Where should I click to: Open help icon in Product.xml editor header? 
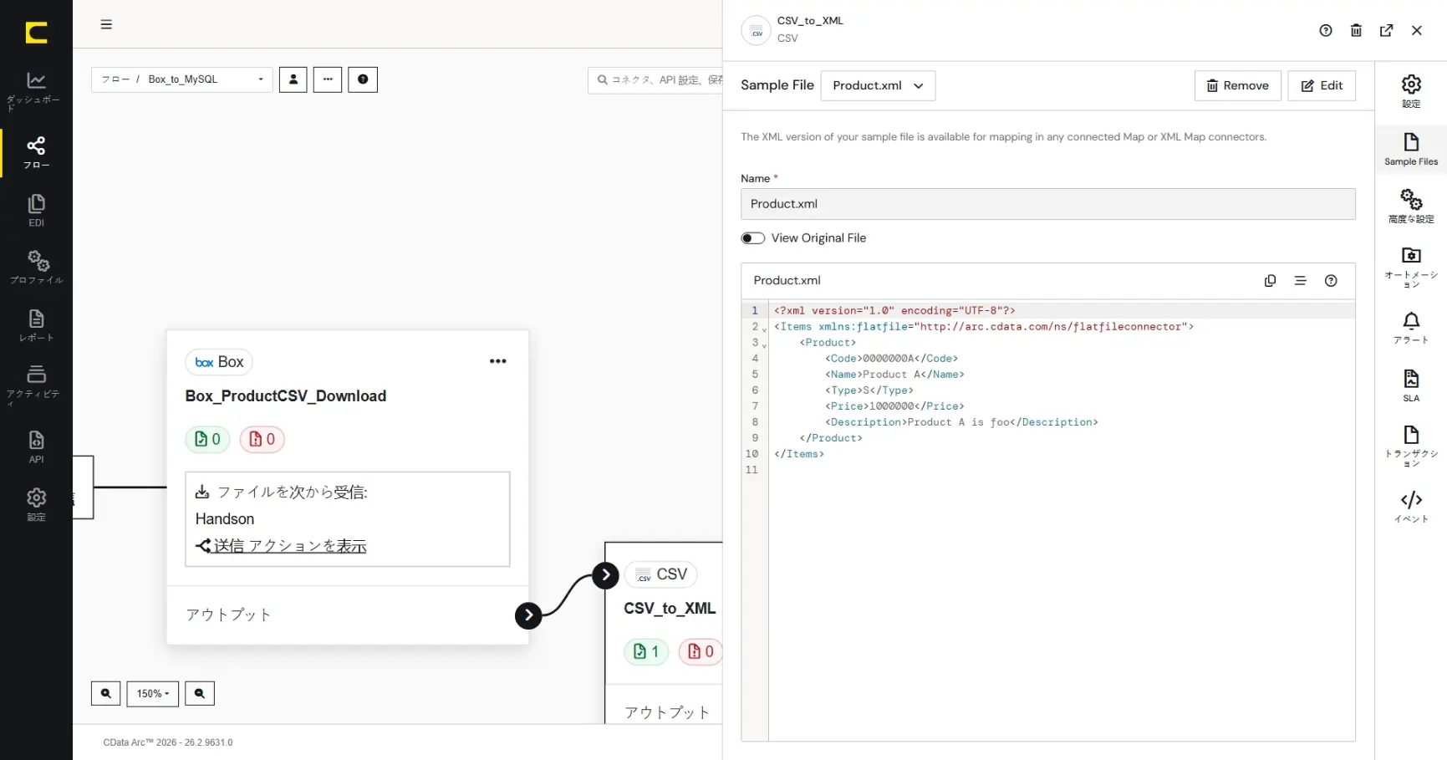click(1331, 281)
